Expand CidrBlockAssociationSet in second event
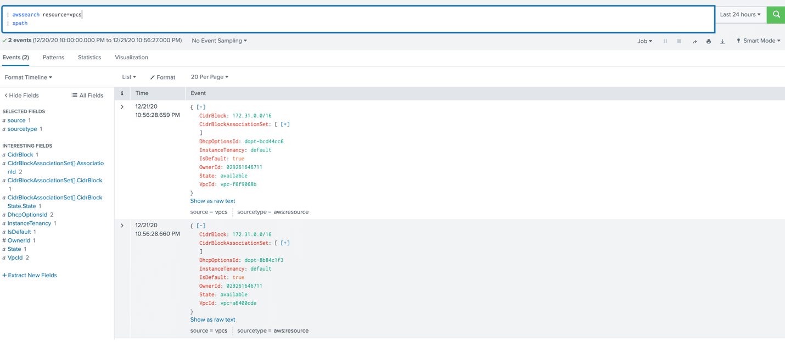The width and height of the screenshot is (785, 342). [285, 243]
